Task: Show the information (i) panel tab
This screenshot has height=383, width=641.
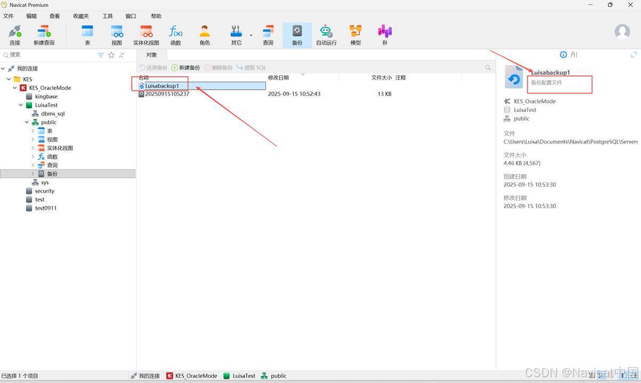Action: pos(563,54)
